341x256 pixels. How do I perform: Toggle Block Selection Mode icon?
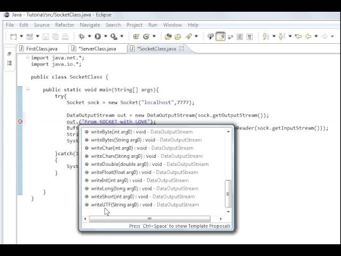point(240,36)
